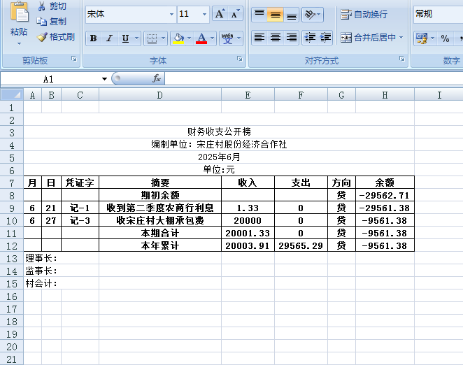Viewport: 463px width, 365px height.
Task: Click the Paste (粘贴) clipboard icon
Action: pyautogui.click(x=19, y=15)
